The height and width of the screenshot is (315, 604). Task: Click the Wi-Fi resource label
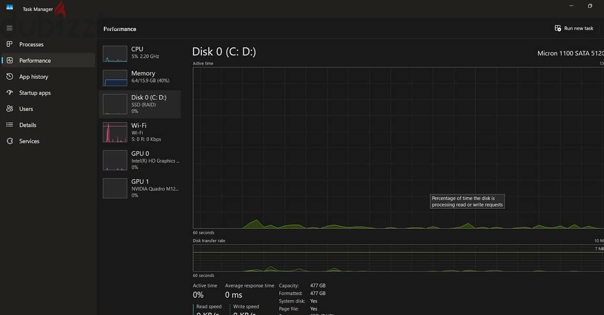139,125
